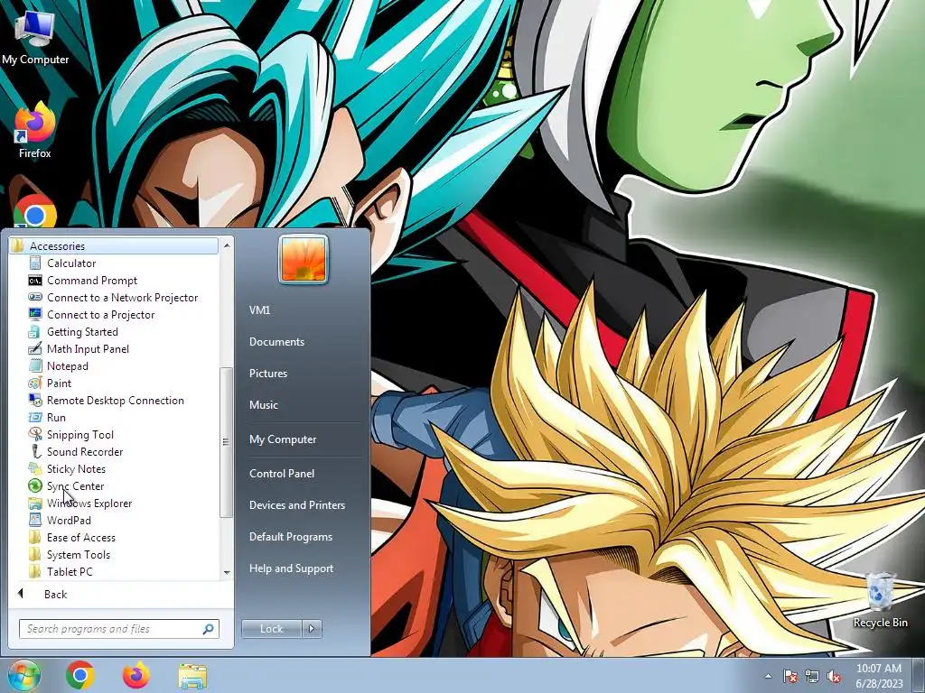The height and width of the screenshot is (693, 925).
Task: Open Default Programs
Action: [291, 537]
